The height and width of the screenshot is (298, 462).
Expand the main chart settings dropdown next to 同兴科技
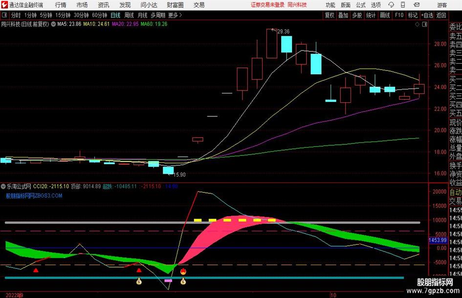53,24
